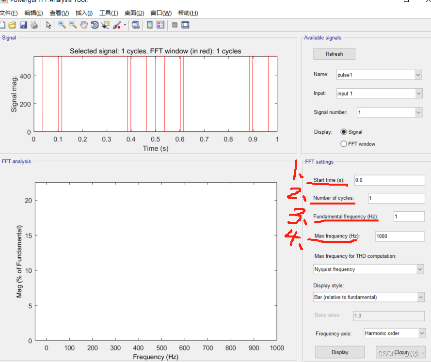This screenshot has width=431, height=362.
Task: Open the Name dropdown showing pulse1
Action: click(379, 75)
